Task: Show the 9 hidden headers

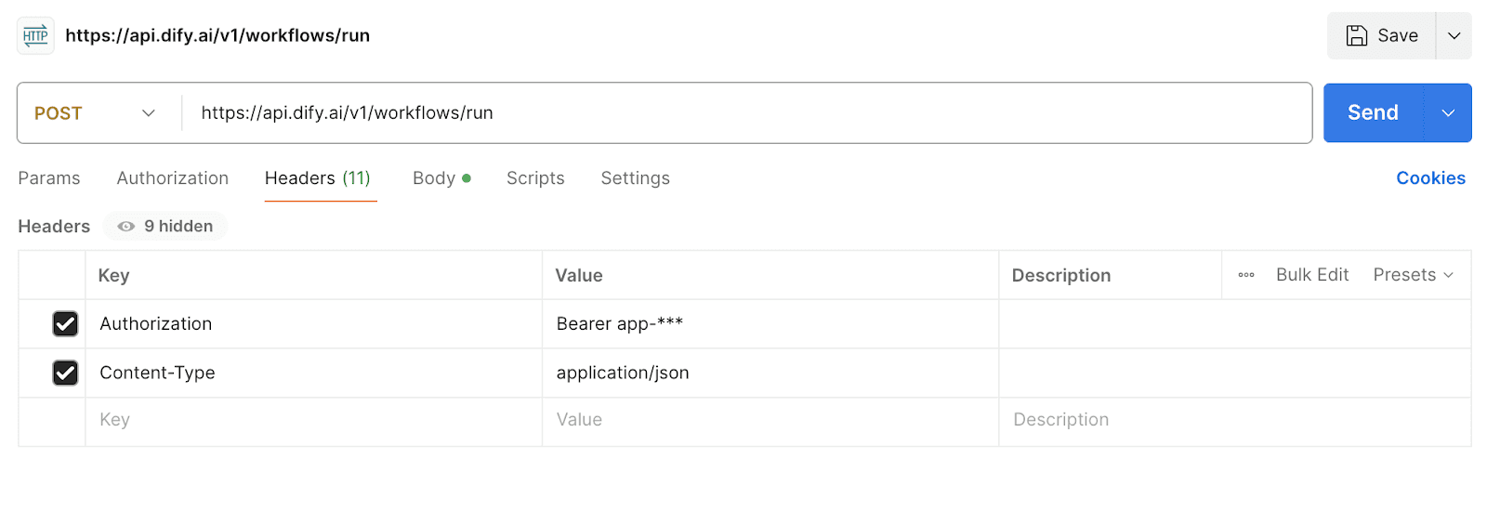Action: pyautogui.click(x=165, y=227)
